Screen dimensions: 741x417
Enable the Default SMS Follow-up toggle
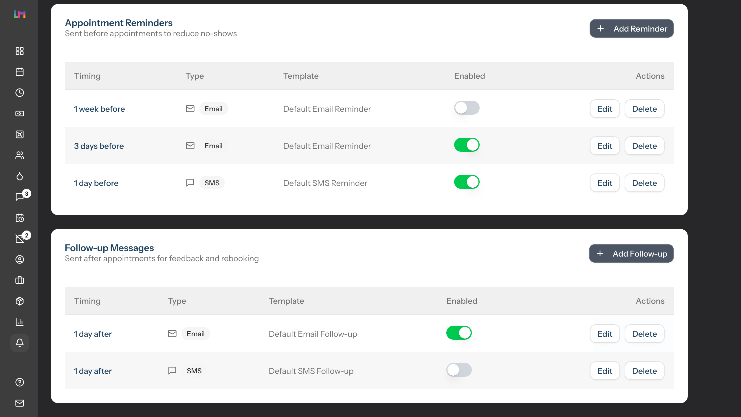[459, 370]
